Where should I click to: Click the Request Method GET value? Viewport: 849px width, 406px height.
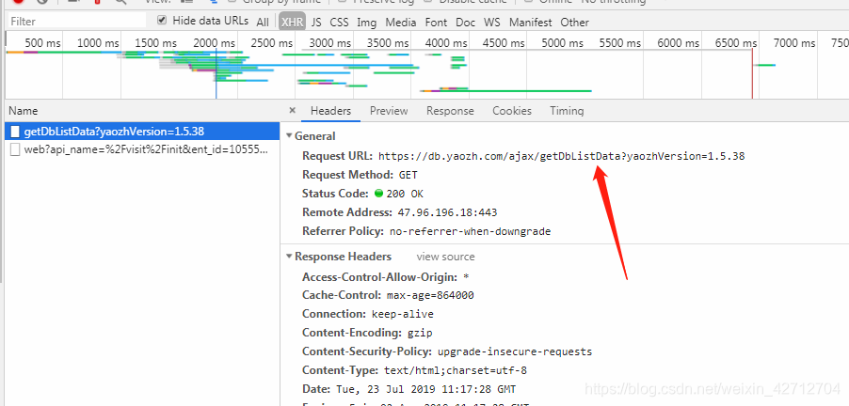click(408, 175)
